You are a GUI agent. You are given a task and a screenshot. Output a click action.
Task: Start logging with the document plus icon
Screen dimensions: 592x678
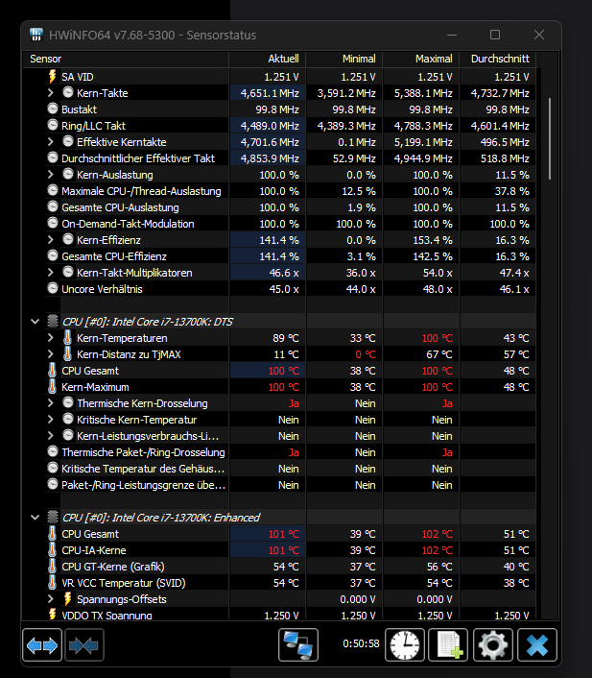(x=448, y=645)
